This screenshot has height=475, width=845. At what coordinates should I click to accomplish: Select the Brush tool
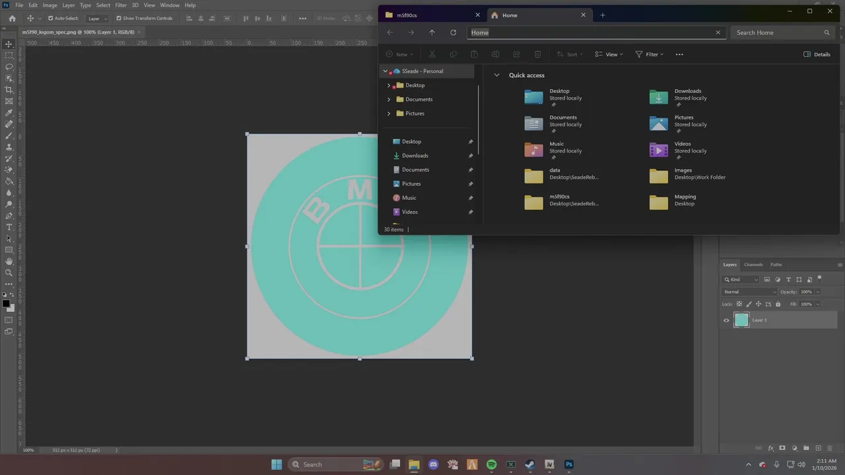(x=9, y=135)
